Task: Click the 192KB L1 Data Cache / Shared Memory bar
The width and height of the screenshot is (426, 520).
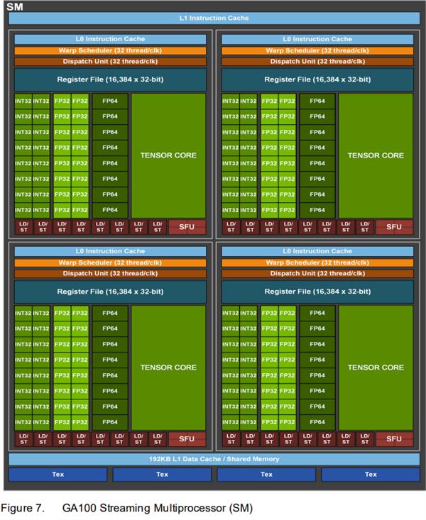Action: (x=214, y=459)
